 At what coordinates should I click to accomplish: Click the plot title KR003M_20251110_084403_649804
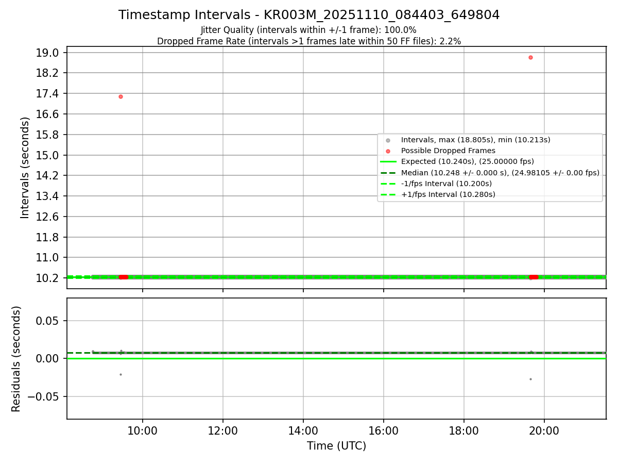[309, 15]
